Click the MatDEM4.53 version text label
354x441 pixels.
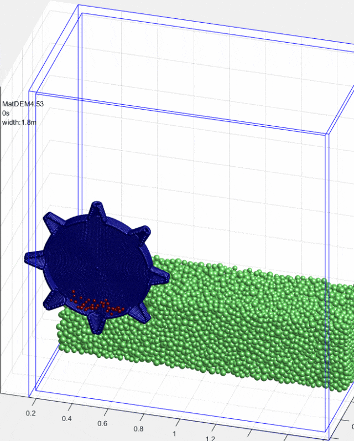tap(23, 104)
